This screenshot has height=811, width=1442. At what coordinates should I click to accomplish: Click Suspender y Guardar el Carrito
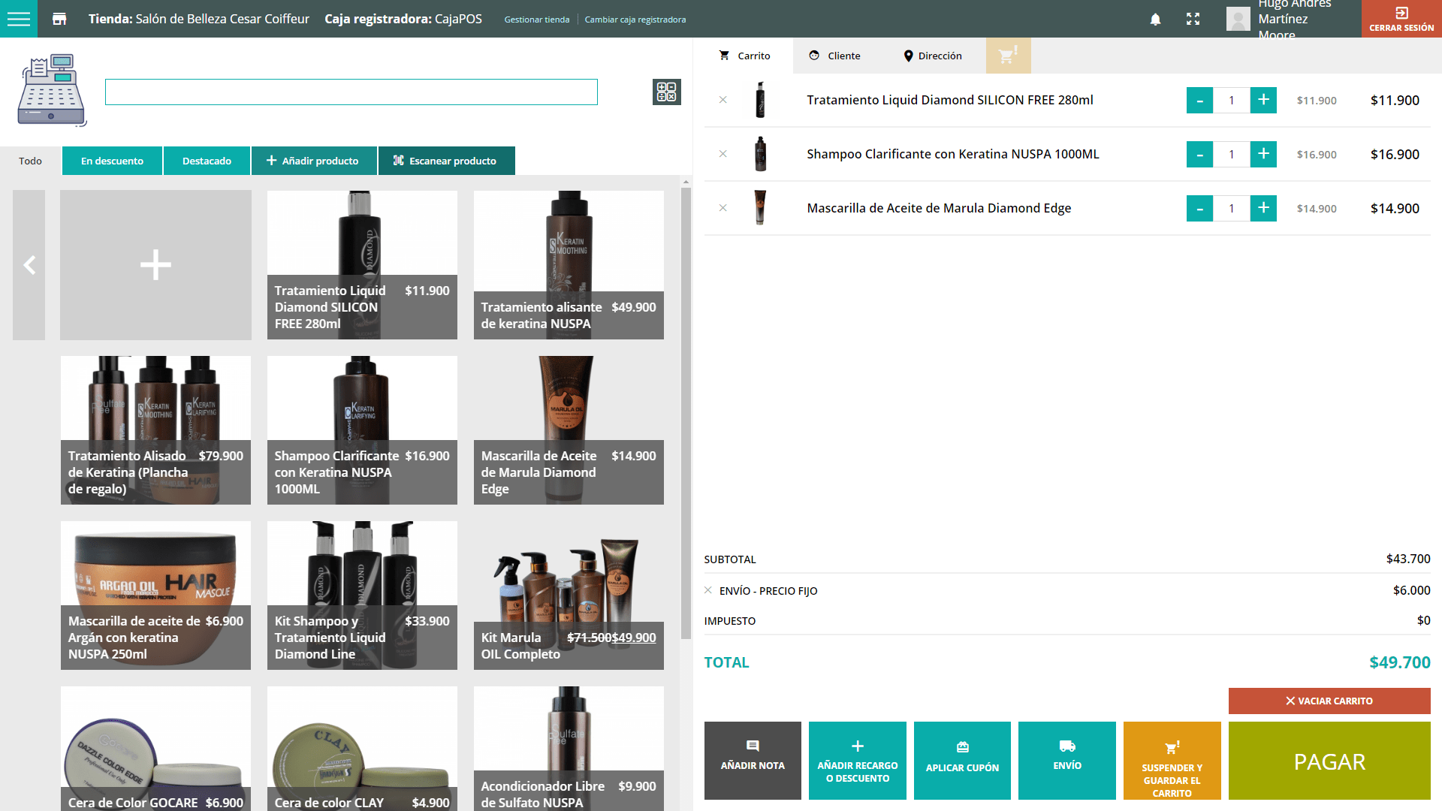coord(1172,761)
